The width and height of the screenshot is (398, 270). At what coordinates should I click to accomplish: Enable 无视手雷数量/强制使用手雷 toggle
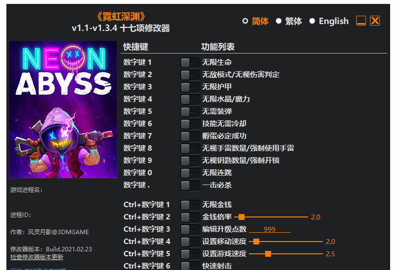point(190,148)
